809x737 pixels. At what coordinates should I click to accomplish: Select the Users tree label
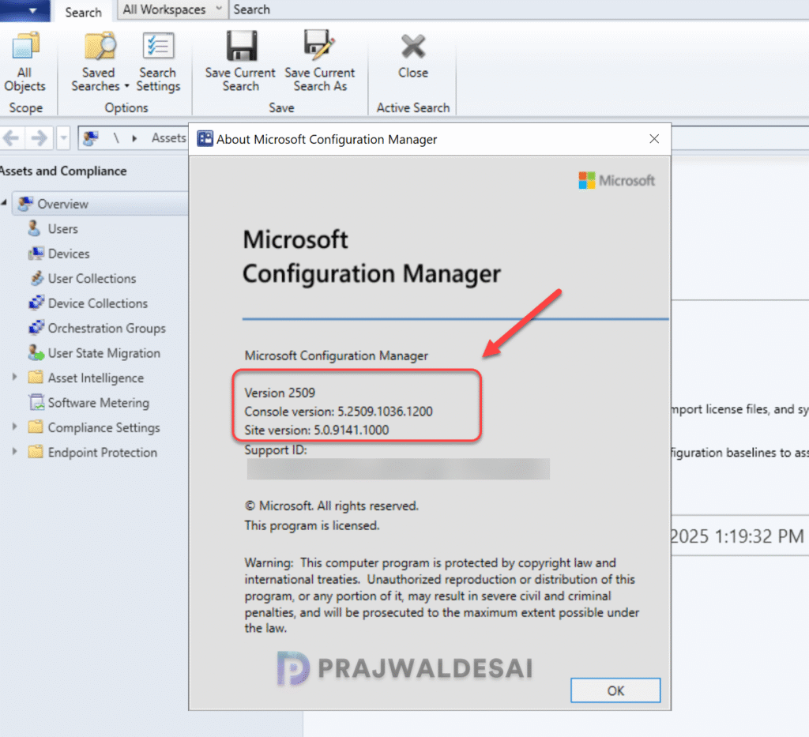coord(63,228)
